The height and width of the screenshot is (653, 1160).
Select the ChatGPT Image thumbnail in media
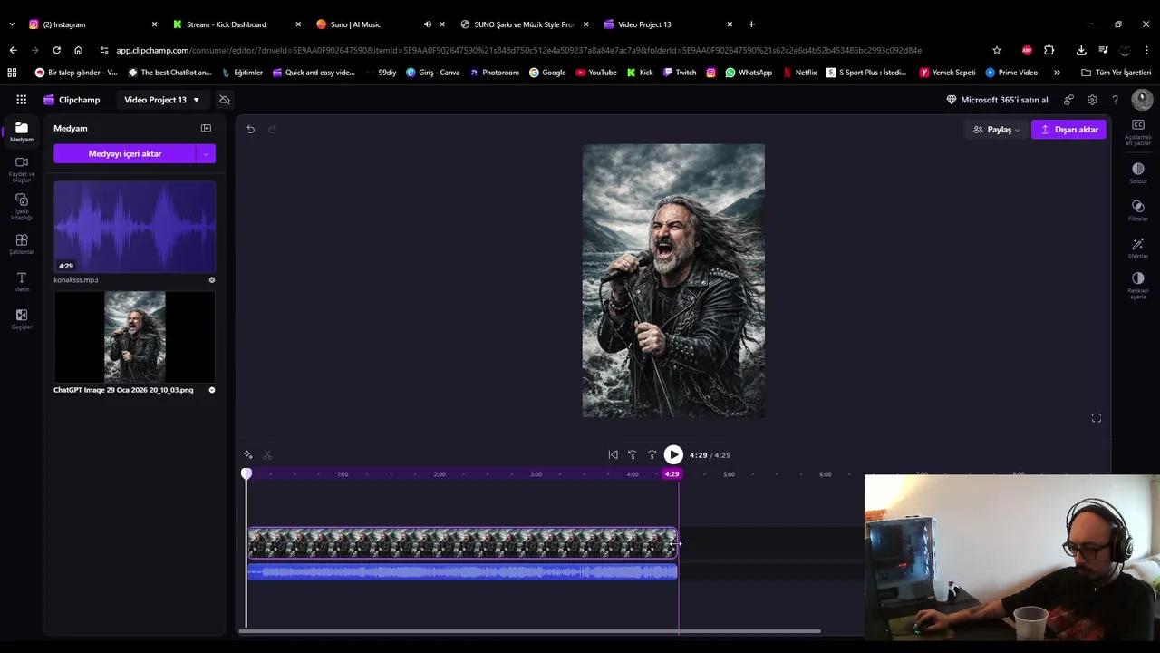click(134, 336)
